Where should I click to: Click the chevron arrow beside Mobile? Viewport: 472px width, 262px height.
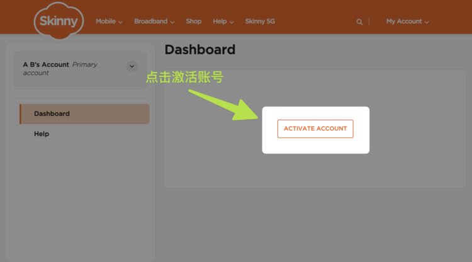pos(120,22)
